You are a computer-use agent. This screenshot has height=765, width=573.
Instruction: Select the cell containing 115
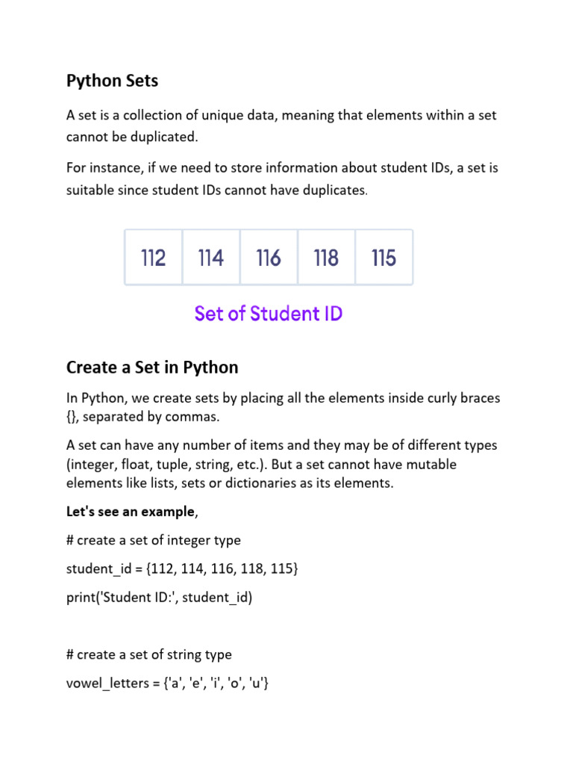pos(383,258)
